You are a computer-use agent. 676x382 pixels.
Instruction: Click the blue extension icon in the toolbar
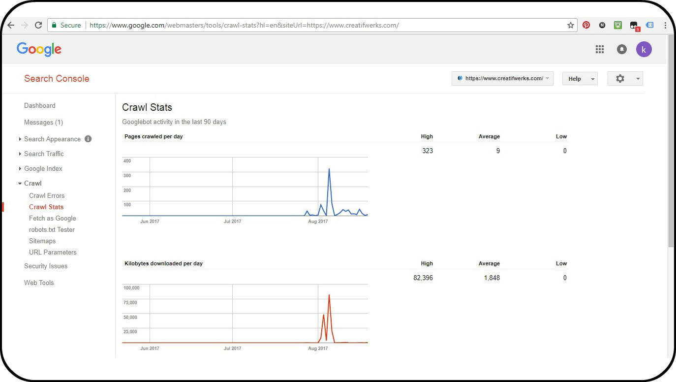[x=649, y=25]
